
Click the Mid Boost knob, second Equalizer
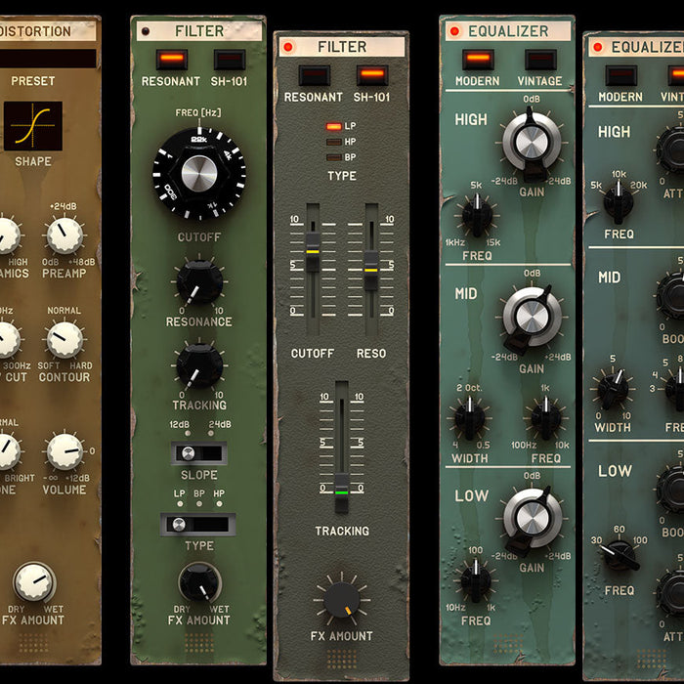pyautogui.click(x=670, y=296)
